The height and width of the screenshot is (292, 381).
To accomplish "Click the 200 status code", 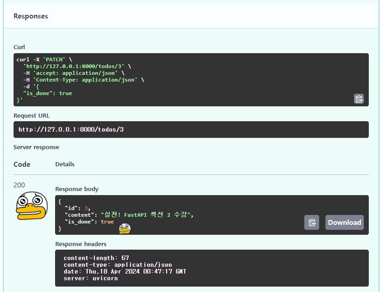I will point(19,185).
